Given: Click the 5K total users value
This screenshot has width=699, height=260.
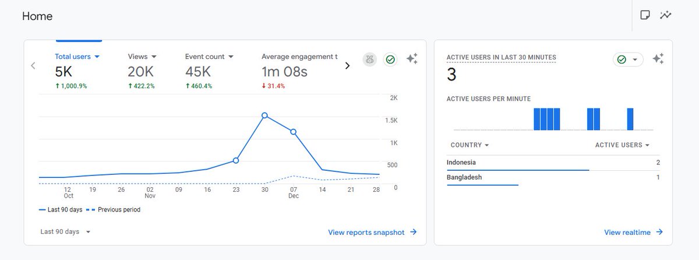Looking at the screenshot, I should (x=64, y=72).
